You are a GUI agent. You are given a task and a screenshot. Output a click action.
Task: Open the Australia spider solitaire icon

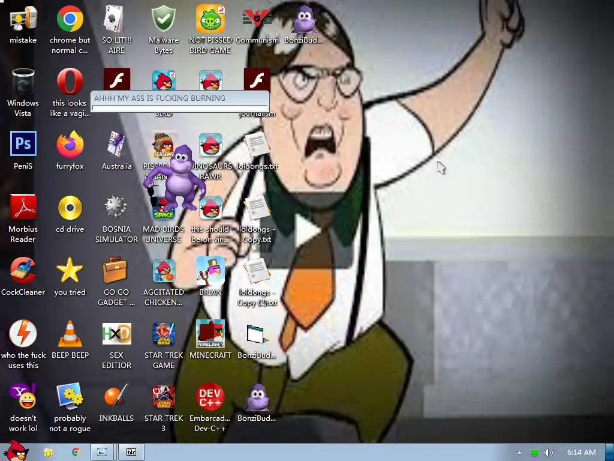(x=116, y=144)
